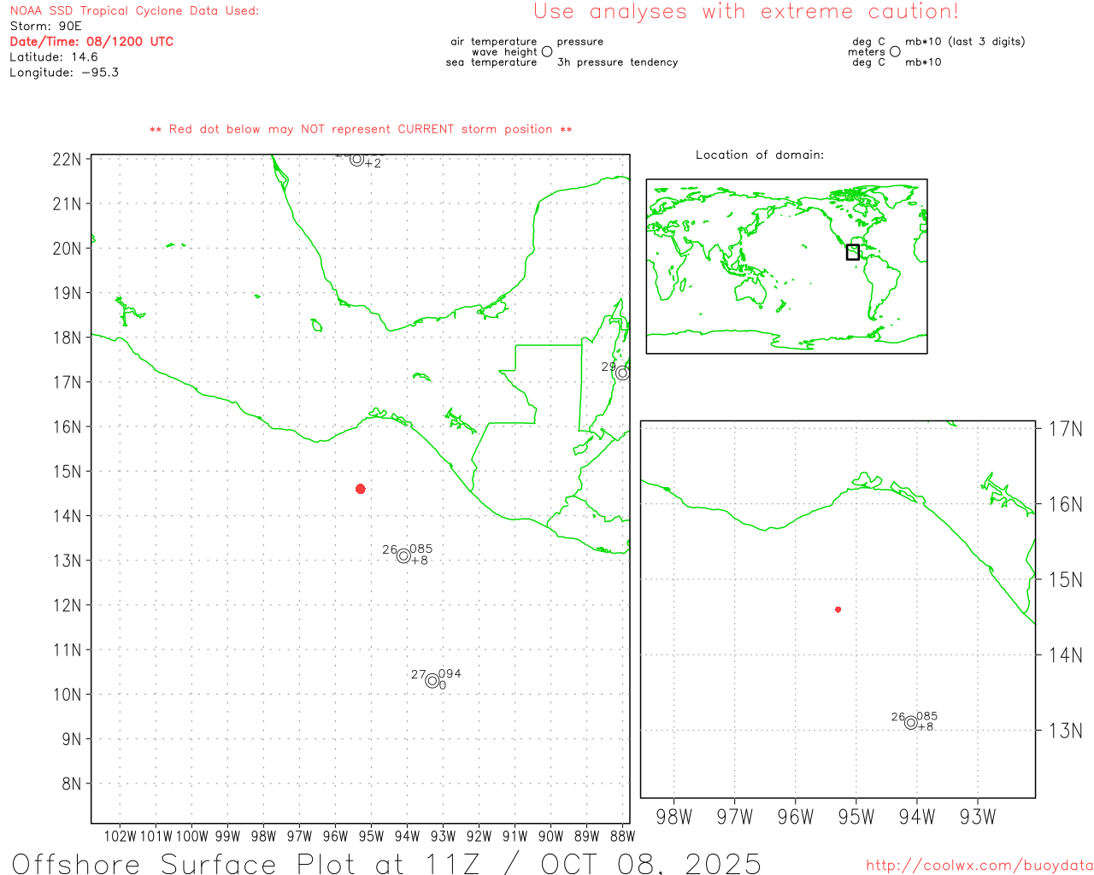This screenshot has width=1094, height=875.
Task: Click the station circle in air temperature legend
Action: pos(547,52)
